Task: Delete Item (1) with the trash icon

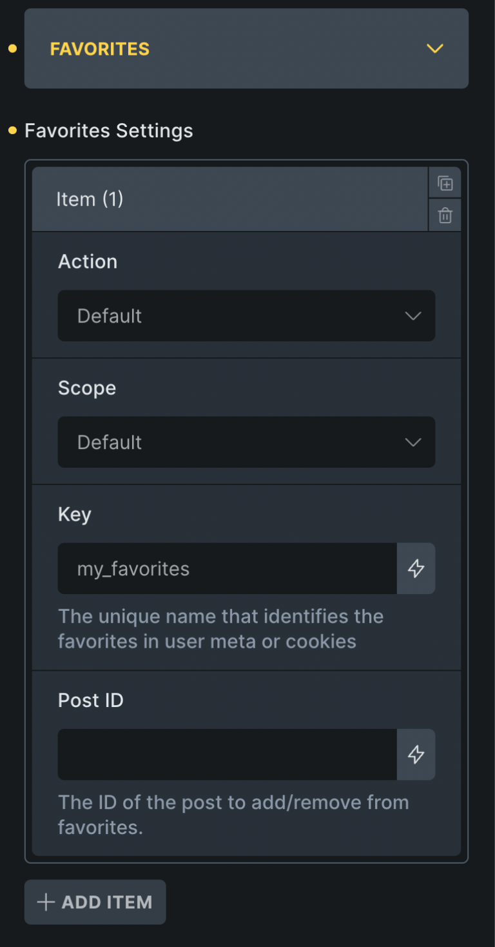Action: click(445, 215)
